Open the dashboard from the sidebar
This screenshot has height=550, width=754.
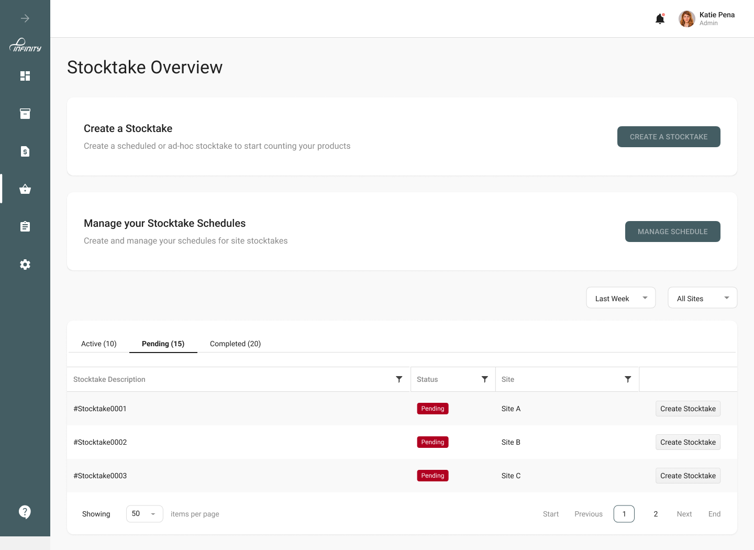(x=25, y=76)
